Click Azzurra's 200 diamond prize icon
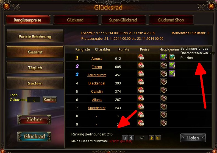217x153 pixels. [141, 57]
